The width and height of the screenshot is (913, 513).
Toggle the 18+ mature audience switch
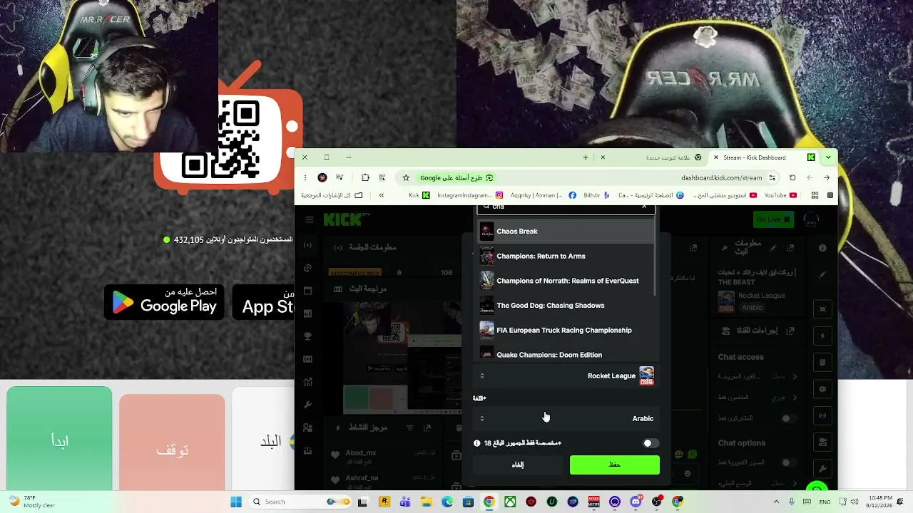tap(650, 443)
